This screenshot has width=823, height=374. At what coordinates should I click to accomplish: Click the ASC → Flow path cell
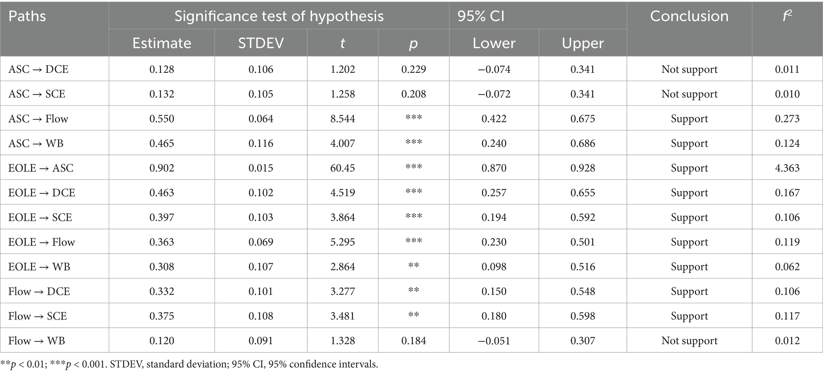pos(38,119)
